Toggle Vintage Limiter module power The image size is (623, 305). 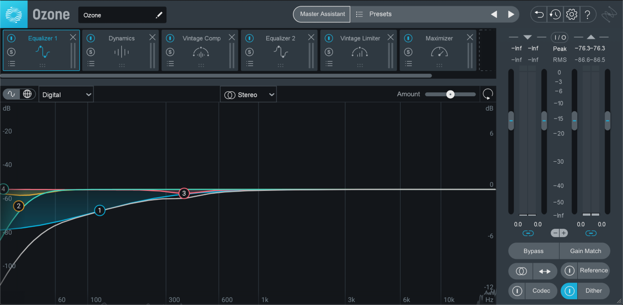(329, 38)
